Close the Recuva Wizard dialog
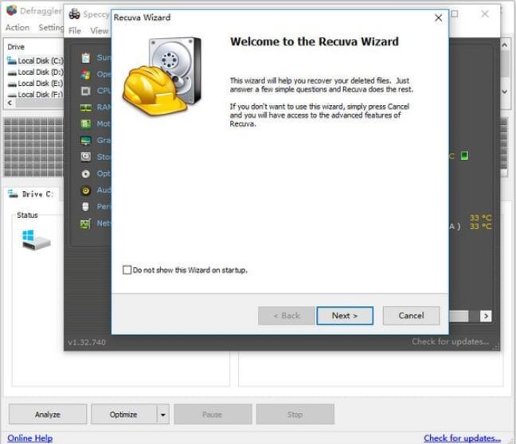 438,18
